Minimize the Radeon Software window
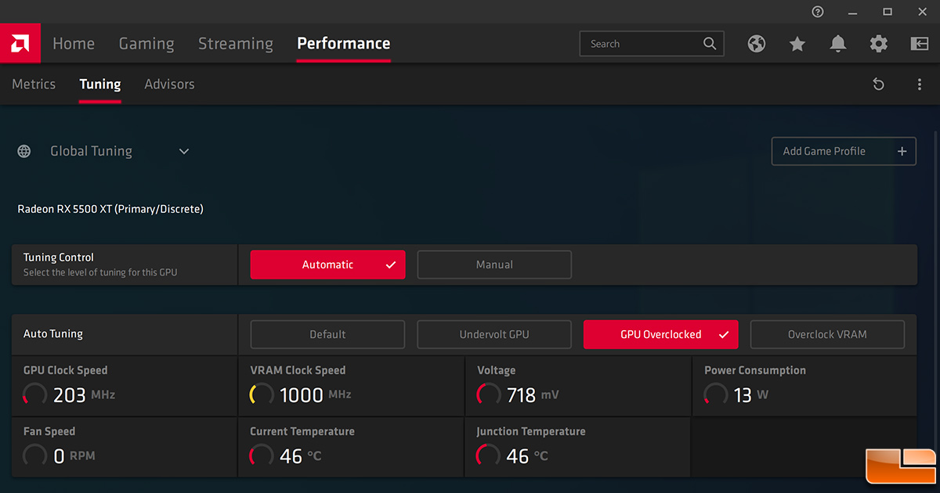This screenshot has height=493, width=940. (x=853, y=12)
